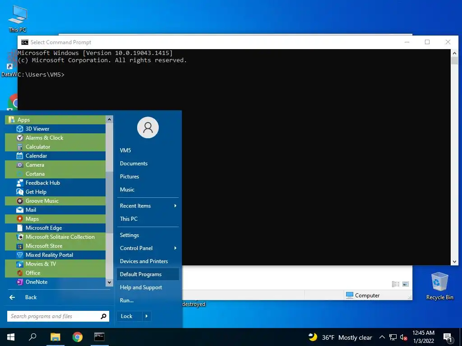This screenshot has width=462, height=346.
Task: Launch OneNote app
Action: point(55,282)
